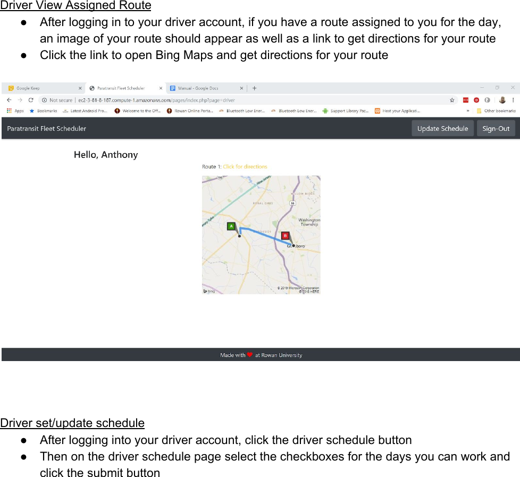Maximize the browser window
Screen dimensions: 520x477
(x=497, y=88)
